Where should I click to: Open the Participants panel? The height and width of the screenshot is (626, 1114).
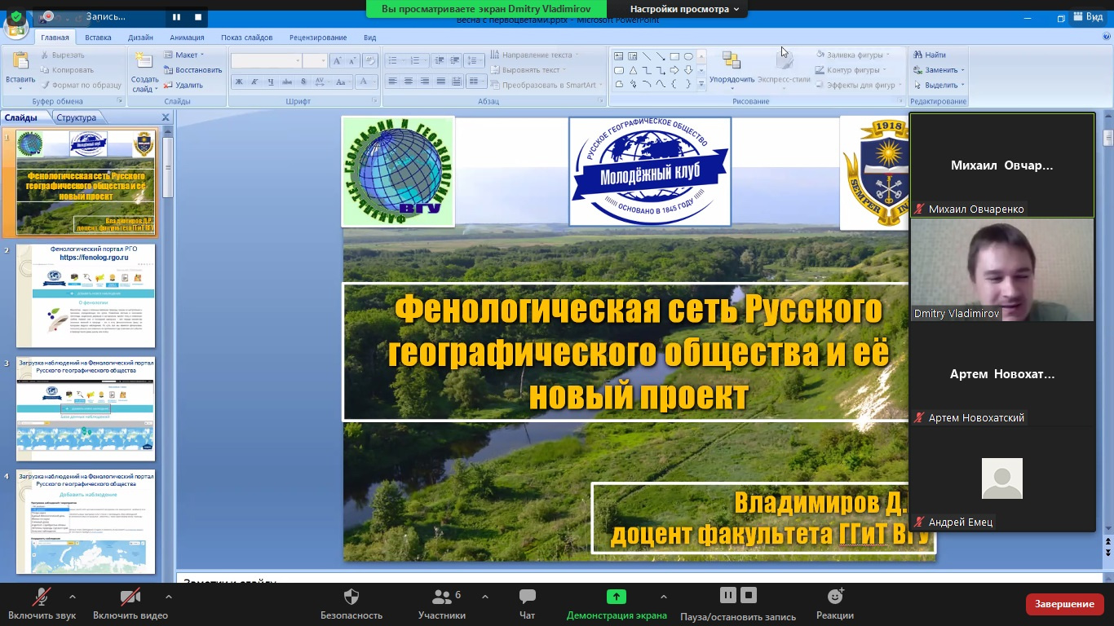(442, 597)
